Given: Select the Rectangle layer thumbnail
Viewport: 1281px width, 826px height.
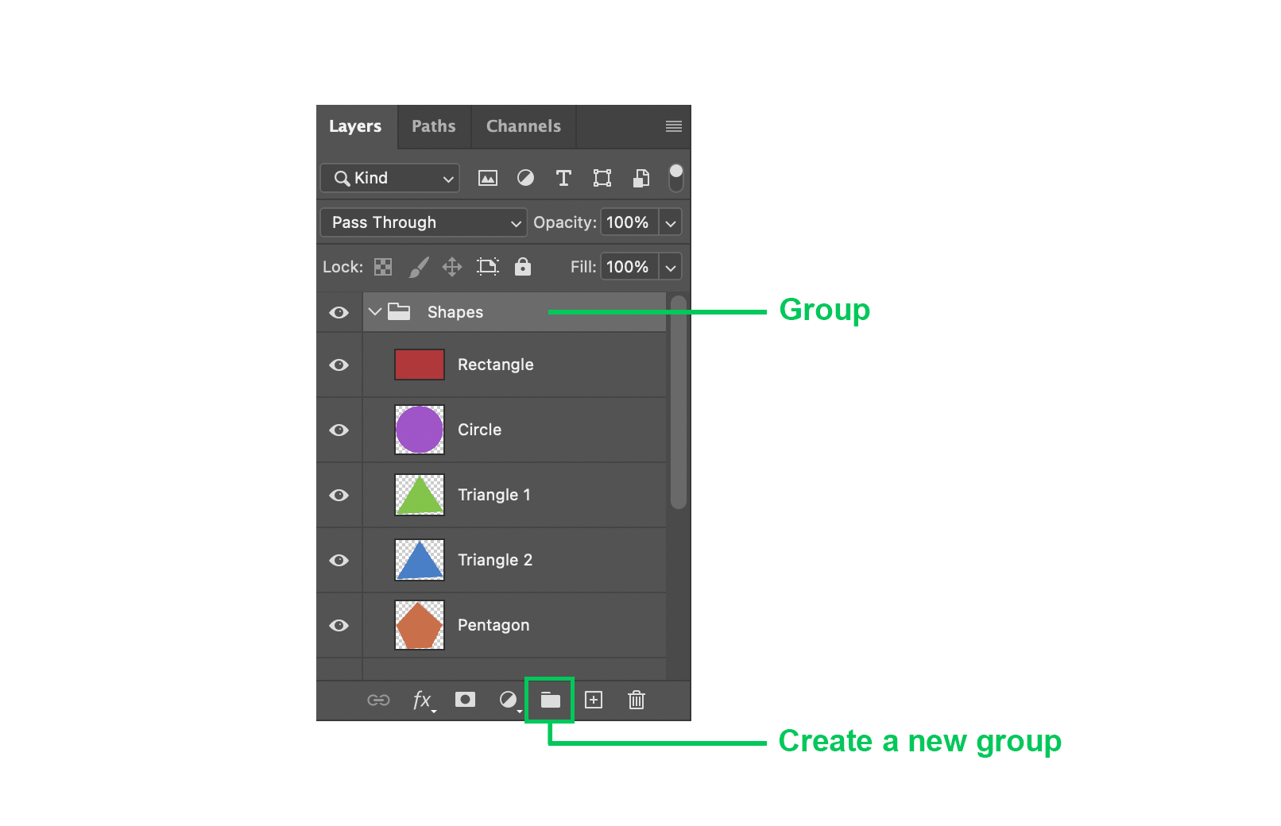Looking at the screenshot, I should (x=420, y=365).
